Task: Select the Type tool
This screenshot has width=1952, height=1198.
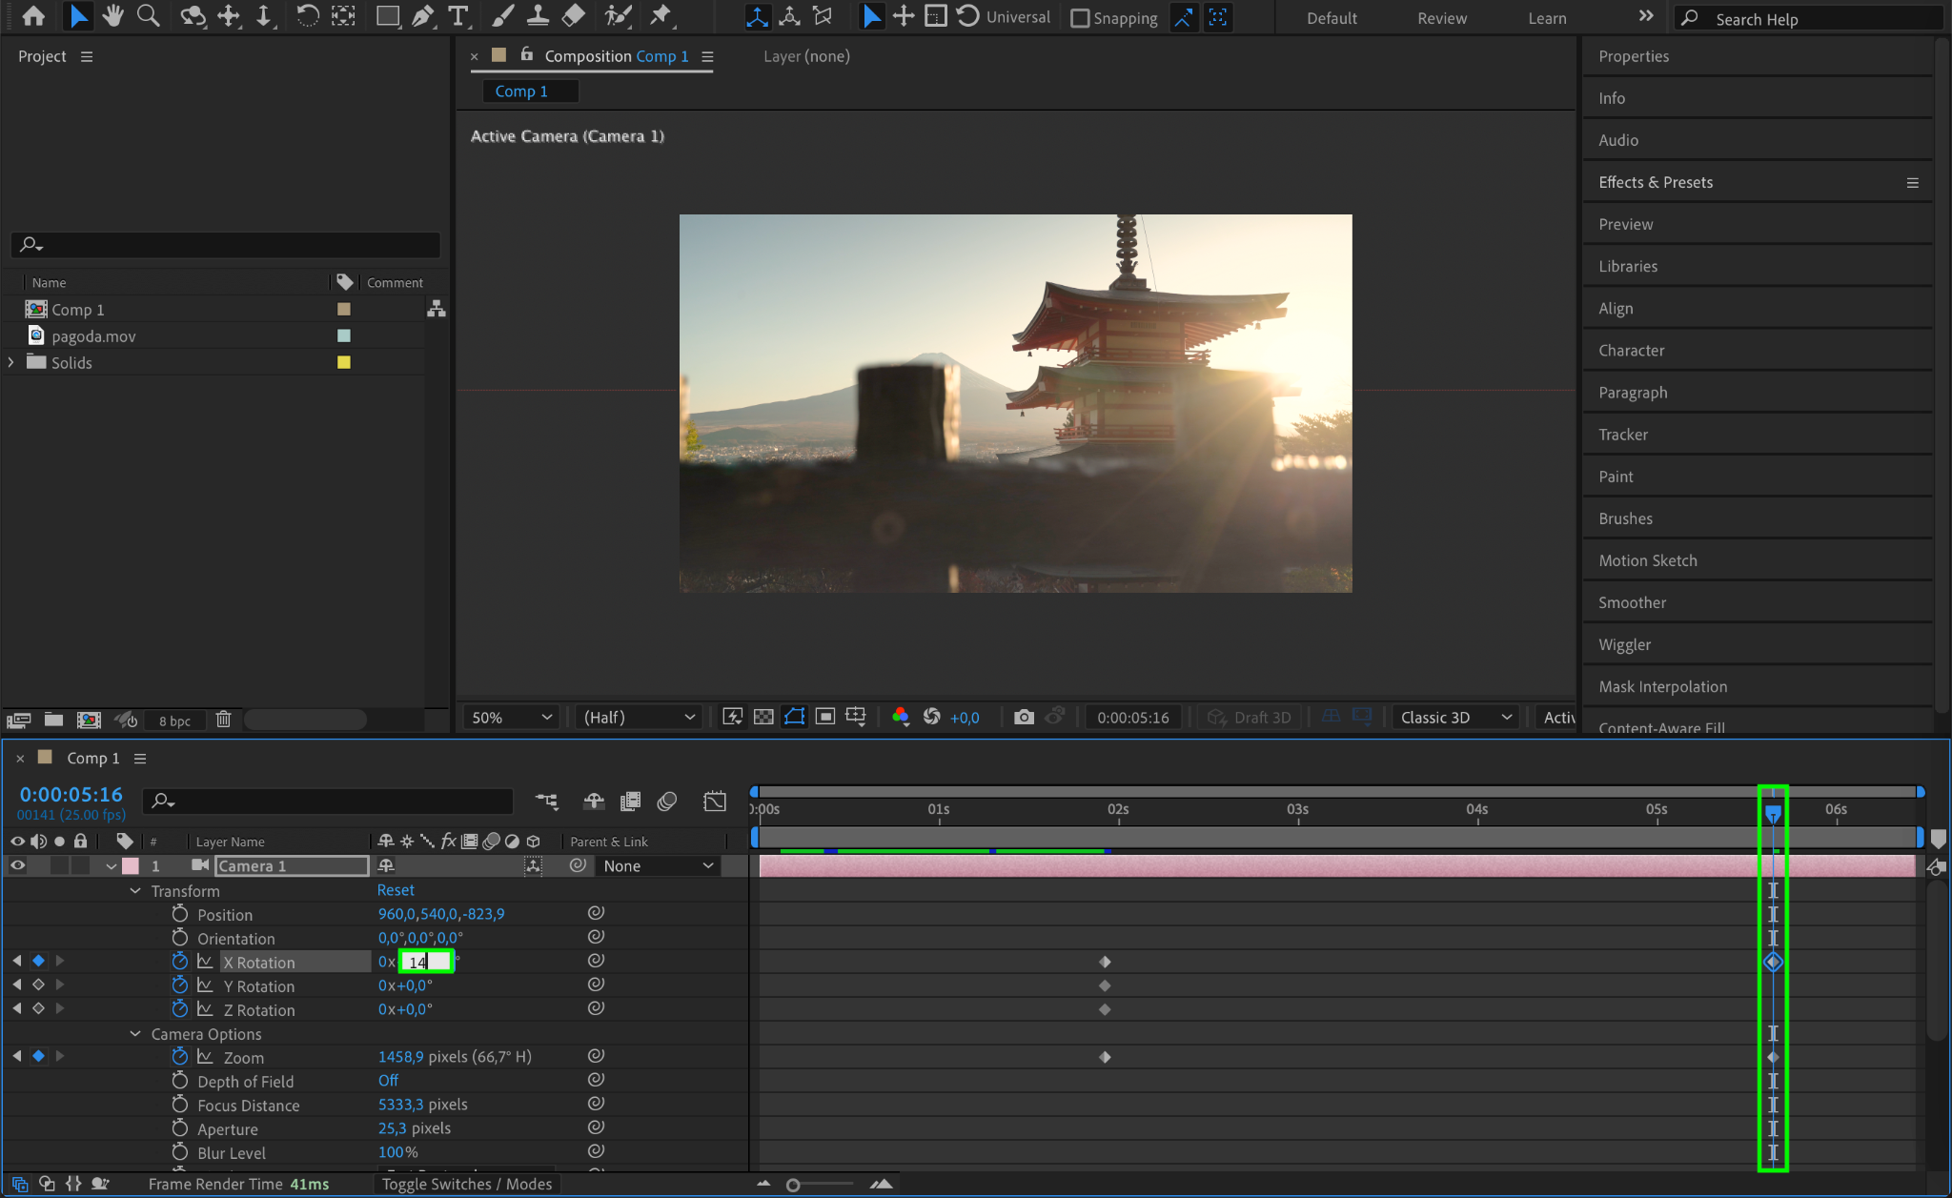Action: point(458,15)
